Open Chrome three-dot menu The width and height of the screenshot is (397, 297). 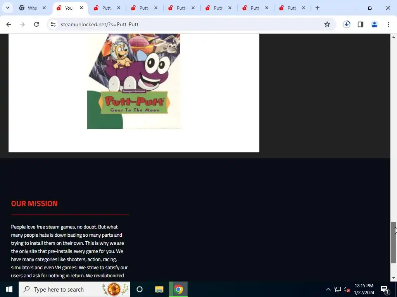388,24
